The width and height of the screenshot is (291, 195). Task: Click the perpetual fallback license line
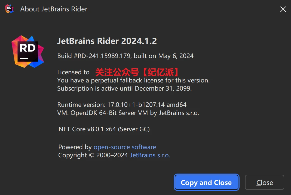(x=133, y=80)
